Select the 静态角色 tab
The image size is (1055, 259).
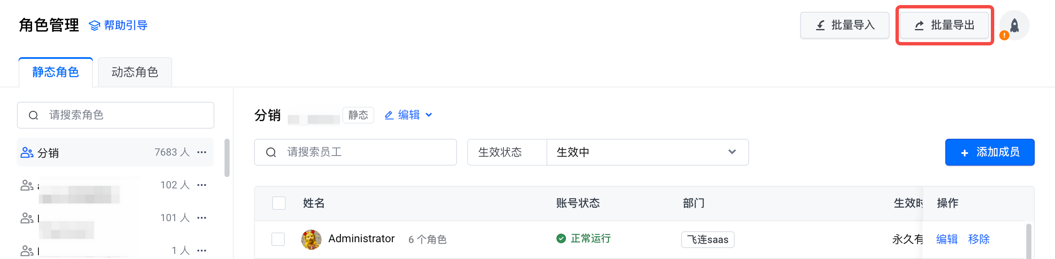[x=56, y=72]
